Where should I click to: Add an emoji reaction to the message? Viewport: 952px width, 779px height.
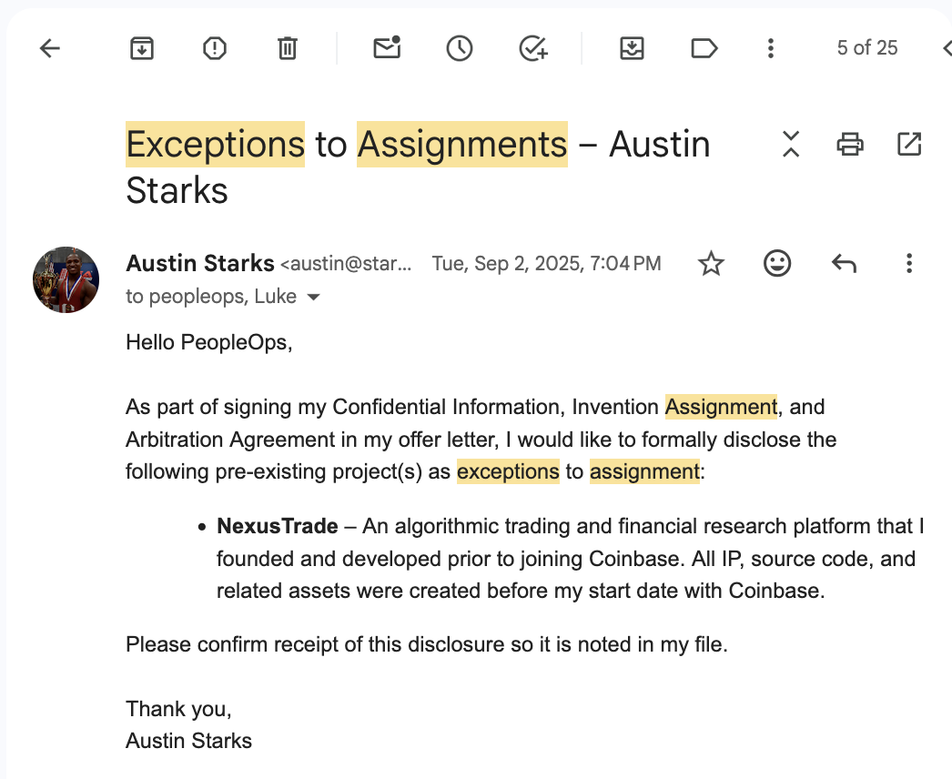coord(777,264)
